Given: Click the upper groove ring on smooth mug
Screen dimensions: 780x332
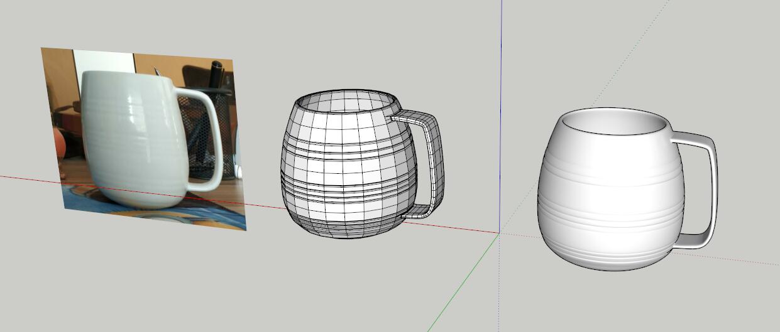Looking at the screenshot, I should tap(610, 168).
